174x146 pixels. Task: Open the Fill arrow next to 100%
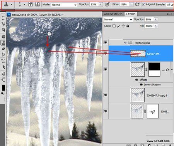pos(156,26)
